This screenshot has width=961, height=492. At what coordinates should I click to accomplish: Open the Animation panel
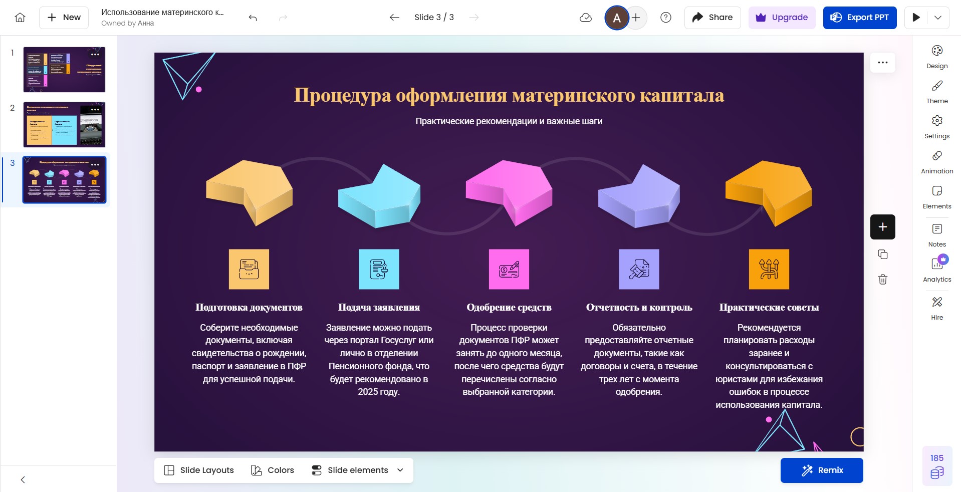936,162
